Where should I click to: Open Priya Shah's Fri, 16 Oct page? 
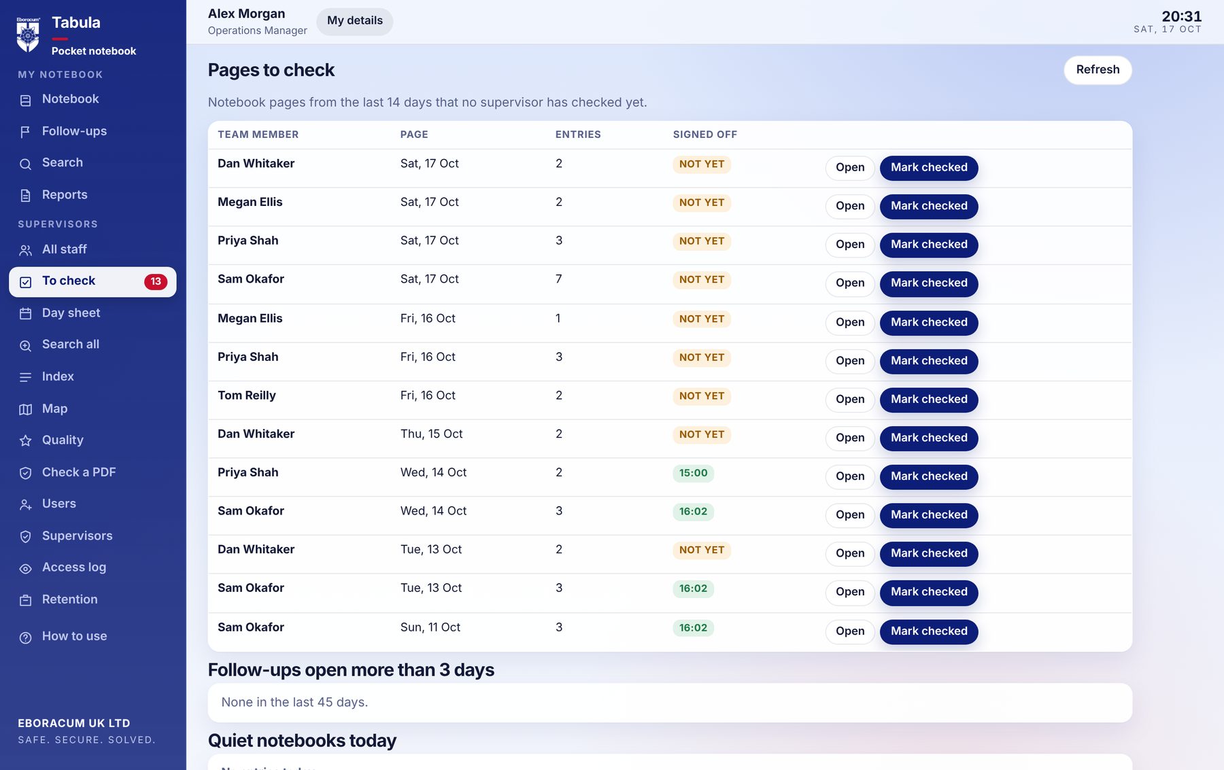tap(850, 361)
